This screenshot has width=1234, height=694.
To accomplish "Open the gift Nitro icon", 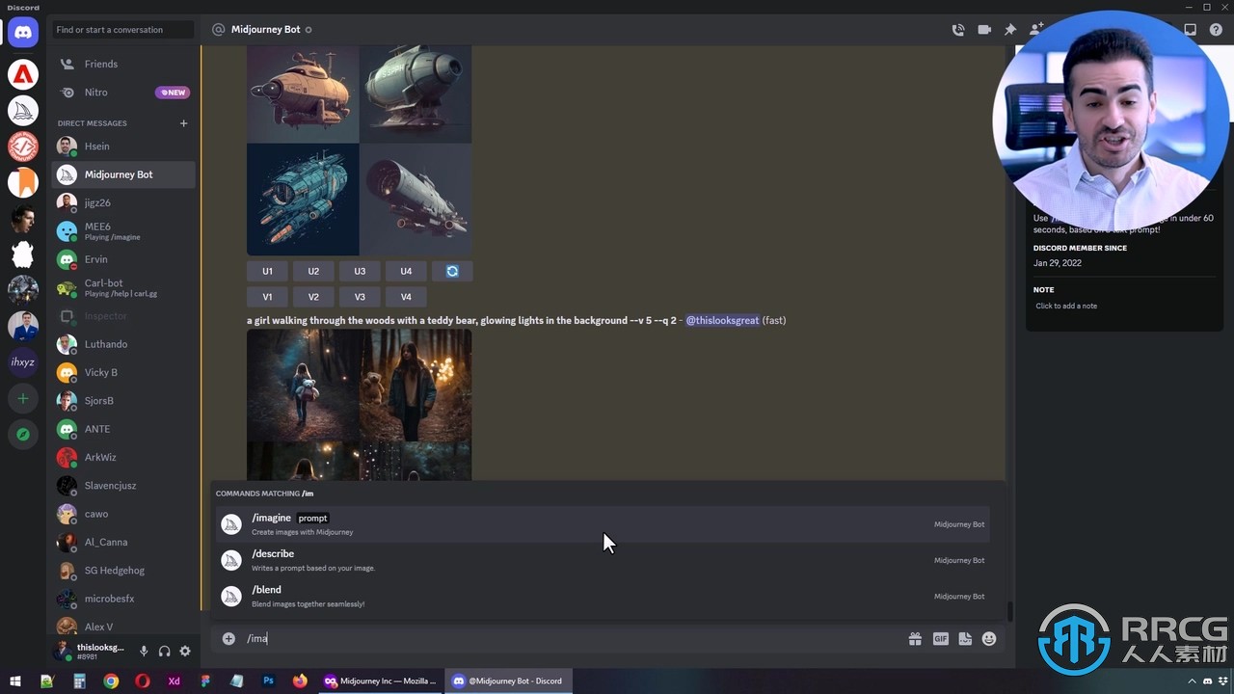I will (x=915, y=638).
